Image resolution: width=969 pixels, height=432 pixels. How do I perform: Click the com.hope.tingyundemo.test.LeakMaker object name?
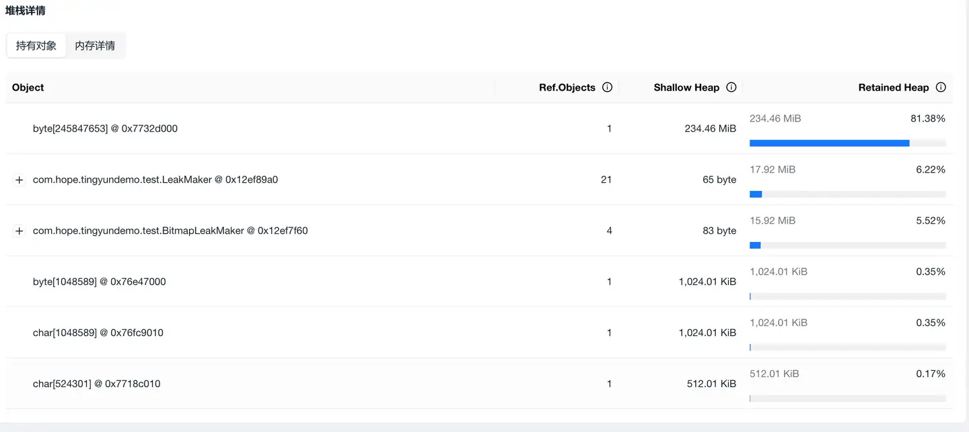(155, 179)
